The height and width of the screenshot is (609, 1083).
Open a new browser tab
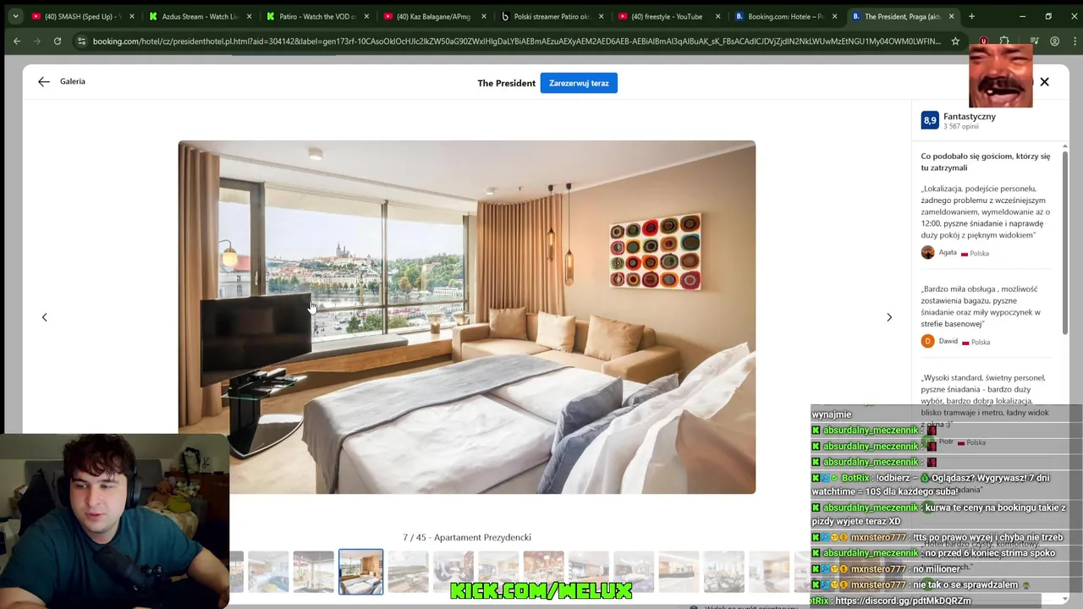(971, 16)
